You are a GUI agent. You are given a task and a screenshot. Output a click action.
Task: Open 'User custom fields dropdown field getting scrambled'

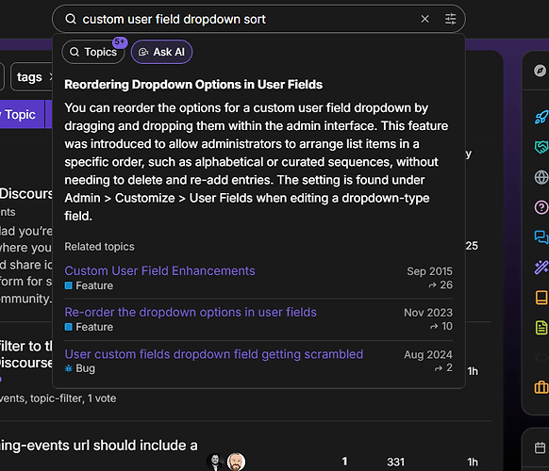point(213,354)
